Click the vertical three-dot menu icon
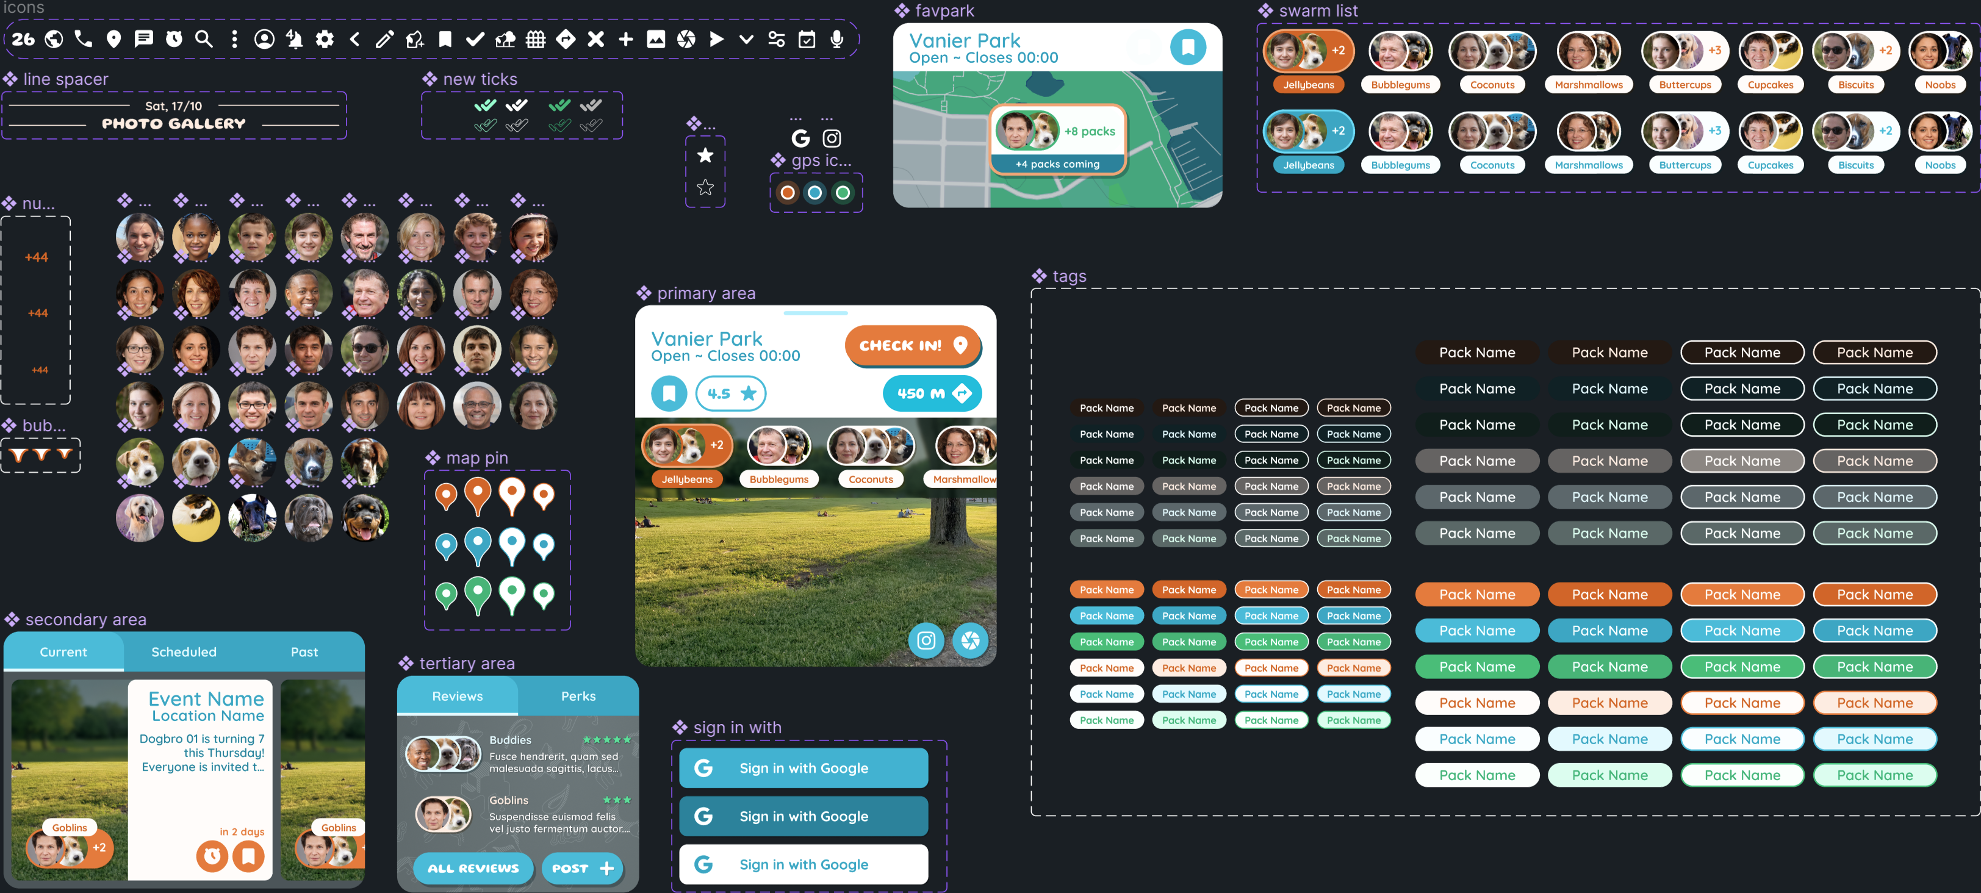Viewport: 1981px width, 893px height. [234, 39]
